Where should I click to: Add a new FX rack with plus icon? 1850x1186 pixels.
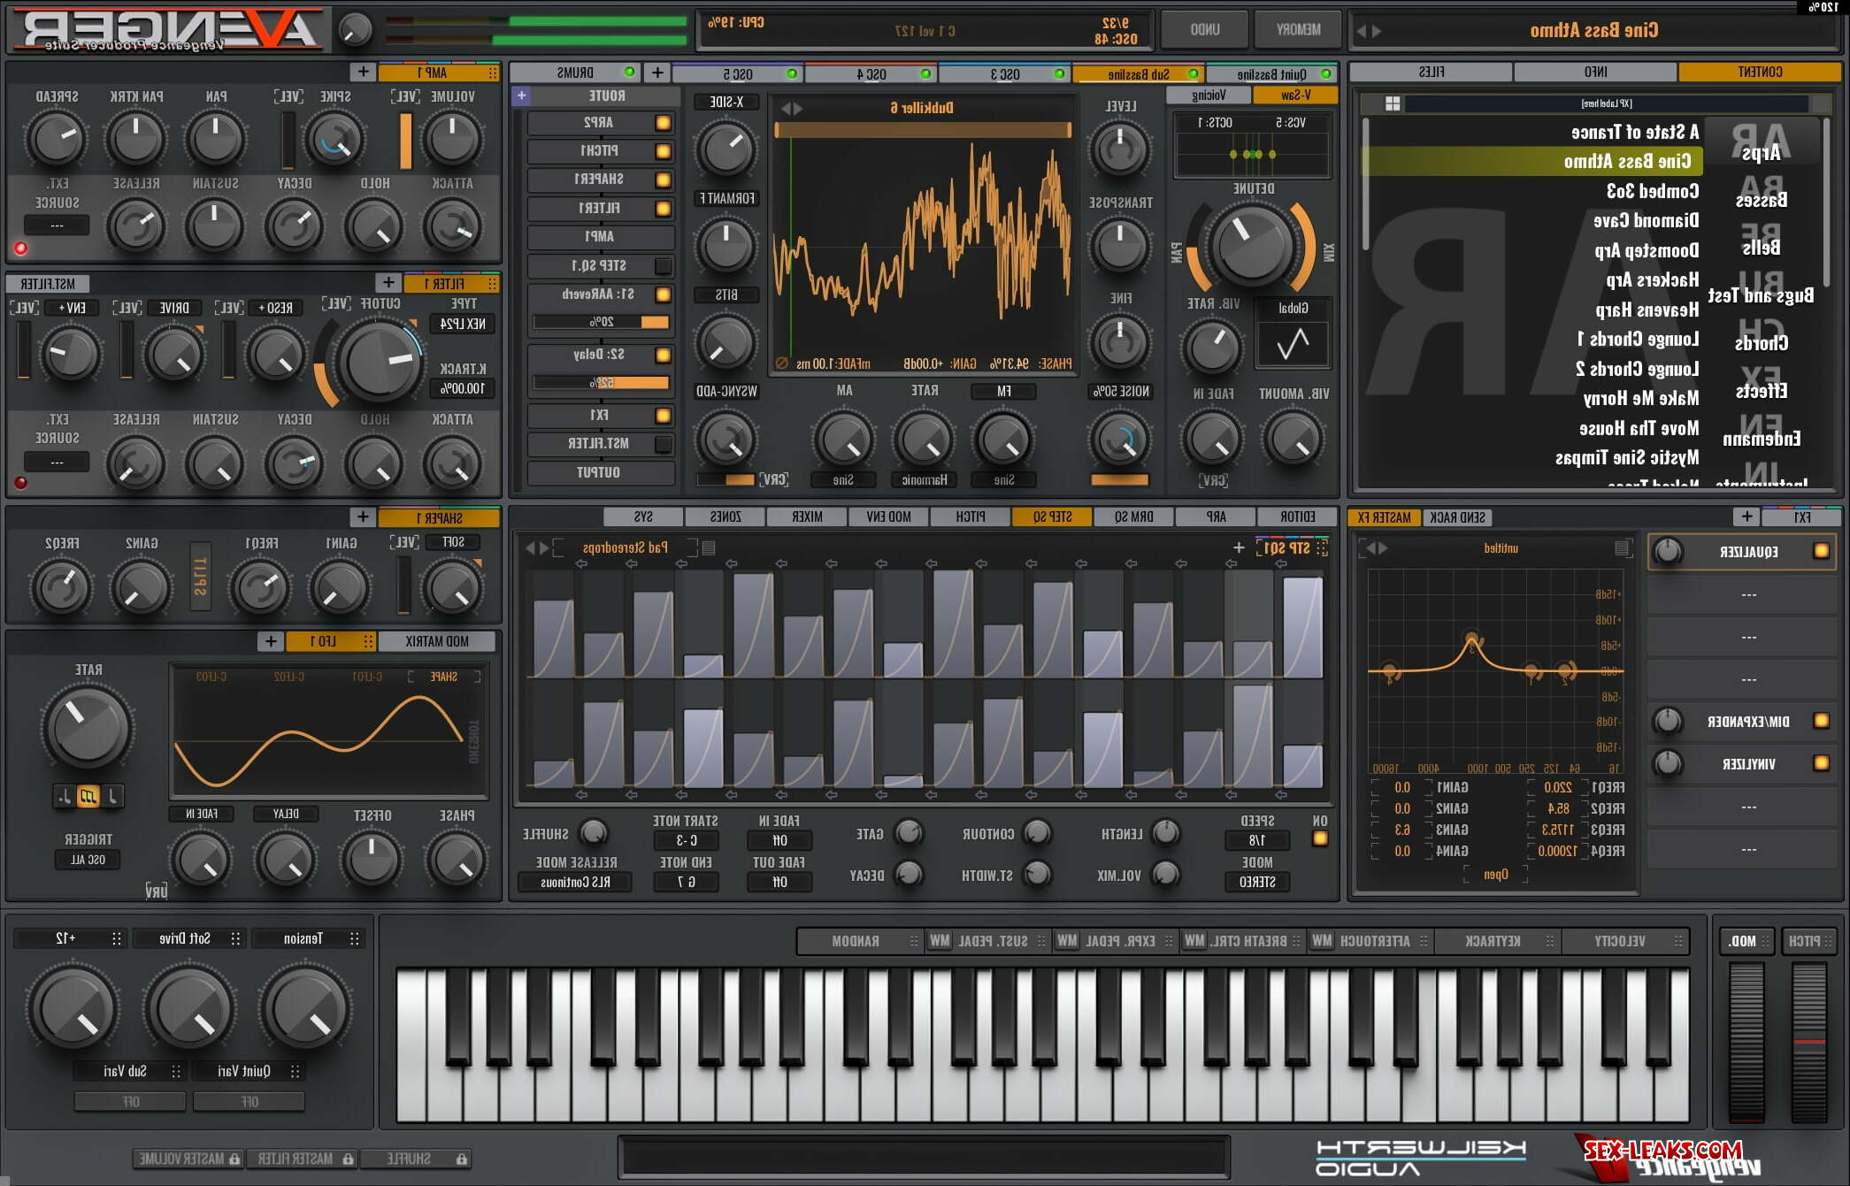coord(1746,516)
